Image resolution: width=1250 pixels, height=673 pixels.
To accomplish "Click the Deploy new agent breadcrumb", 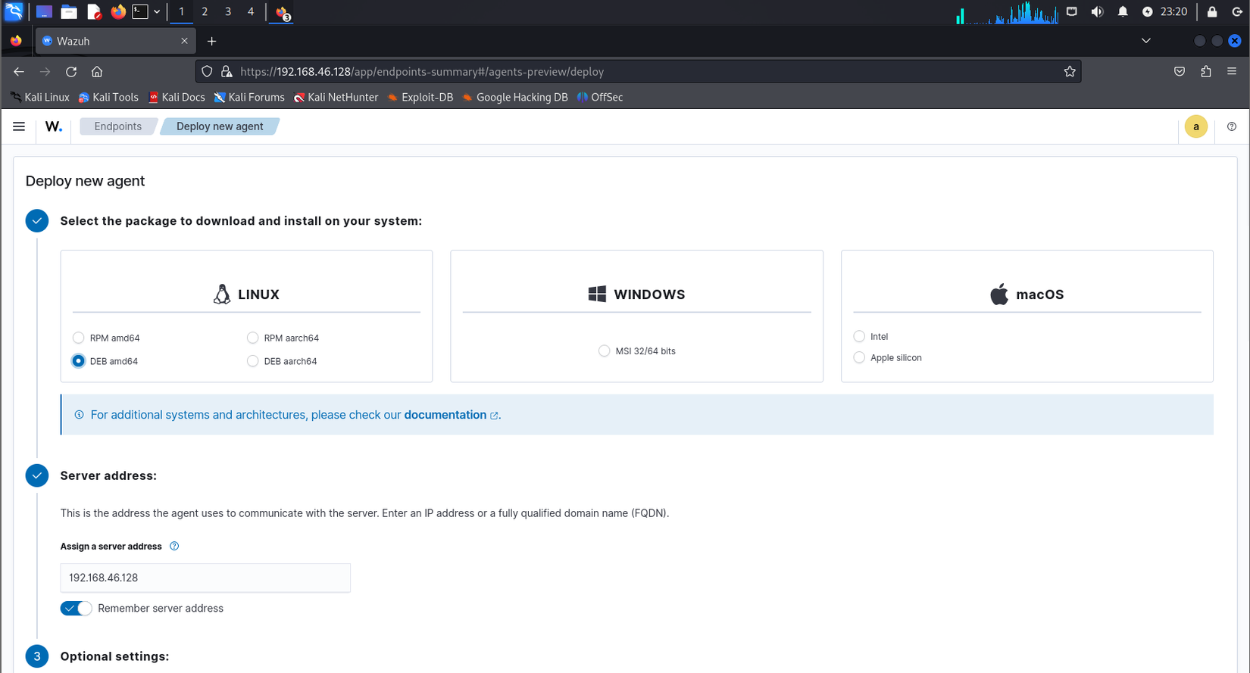I will click(x=220, y=126).
